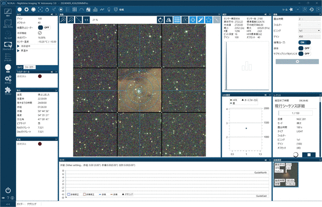Set image zoom to 1:1
Viewport: 322px width, 207px height.
coord(86,20)
